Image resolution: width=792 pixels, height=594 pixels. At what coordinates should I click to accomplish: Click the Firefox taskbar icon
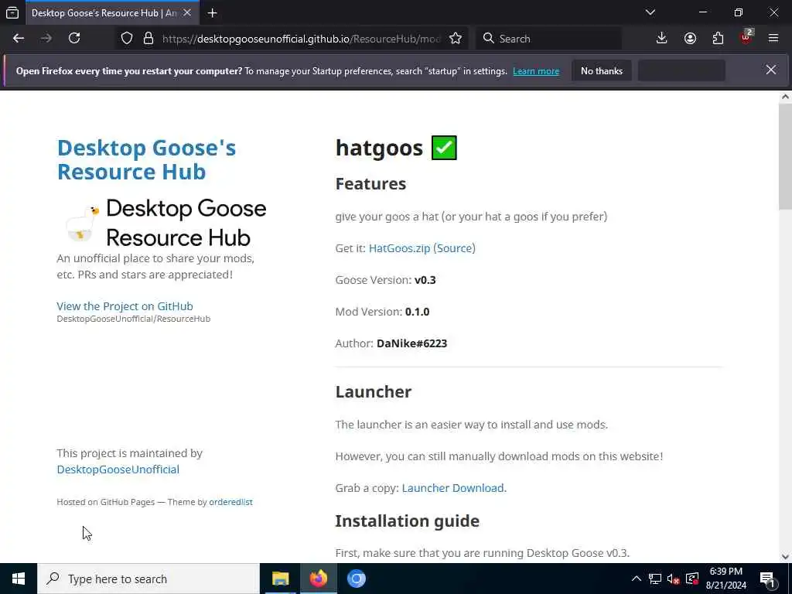(x=318, y=579)
